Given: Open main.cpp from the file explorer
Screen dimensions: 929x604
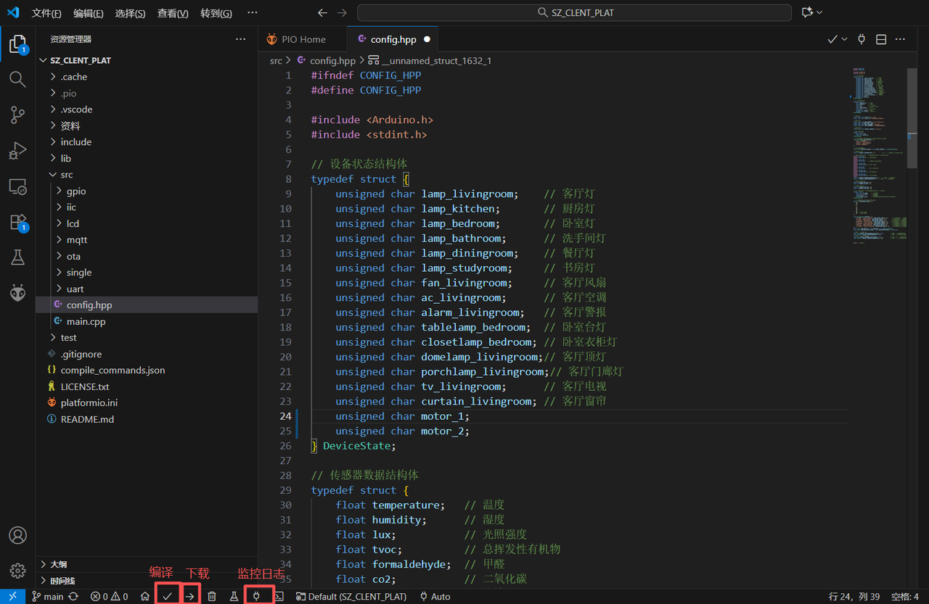Looking at the screenshot, I should click(x=86, y=321).
